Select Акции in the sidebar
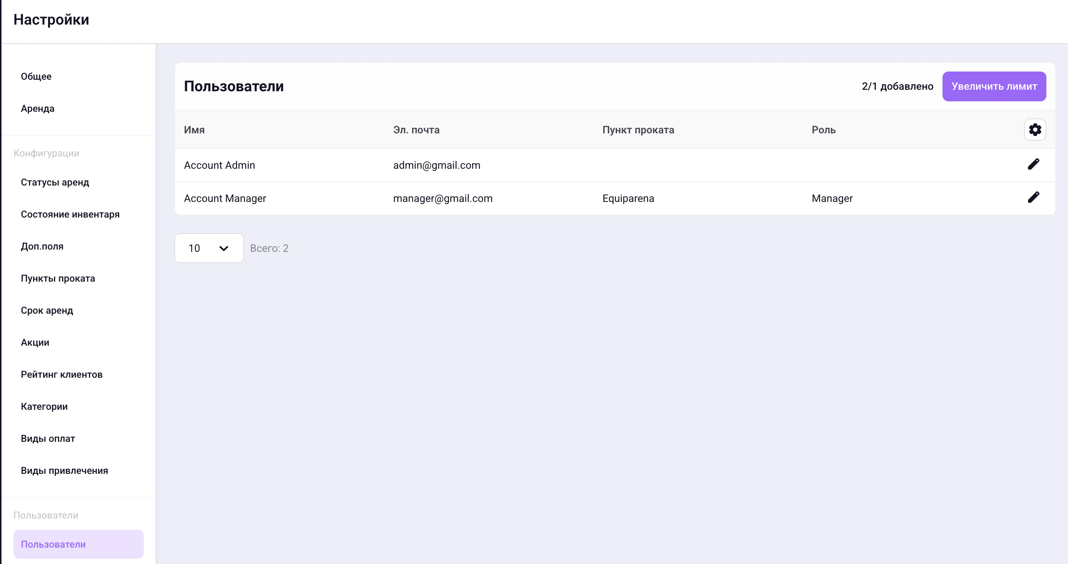This screenshot has height=564, width=1068. [x=35, y=343]
